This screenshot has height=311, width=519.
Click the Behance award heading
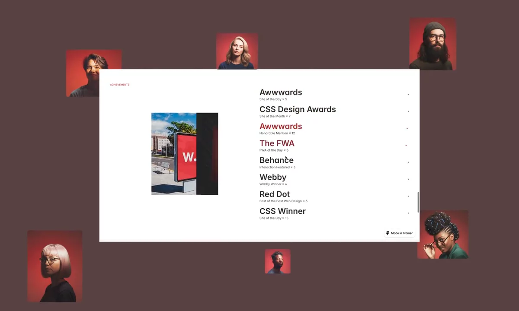click(x=276, y=160)
